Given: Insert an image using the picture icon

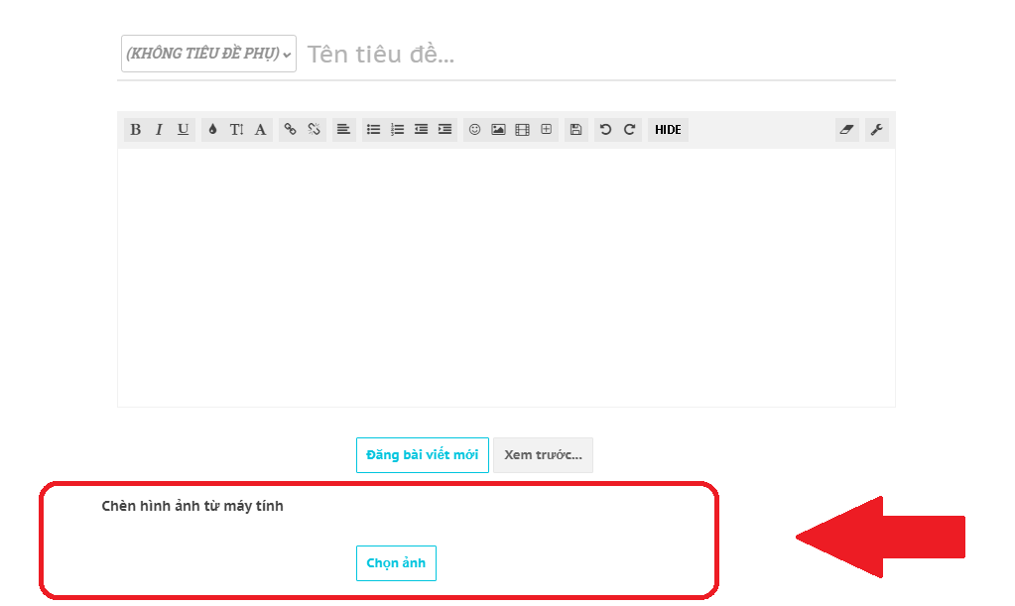Looking at the screenshot, I should pyautogui.click(x=497, y=129).
